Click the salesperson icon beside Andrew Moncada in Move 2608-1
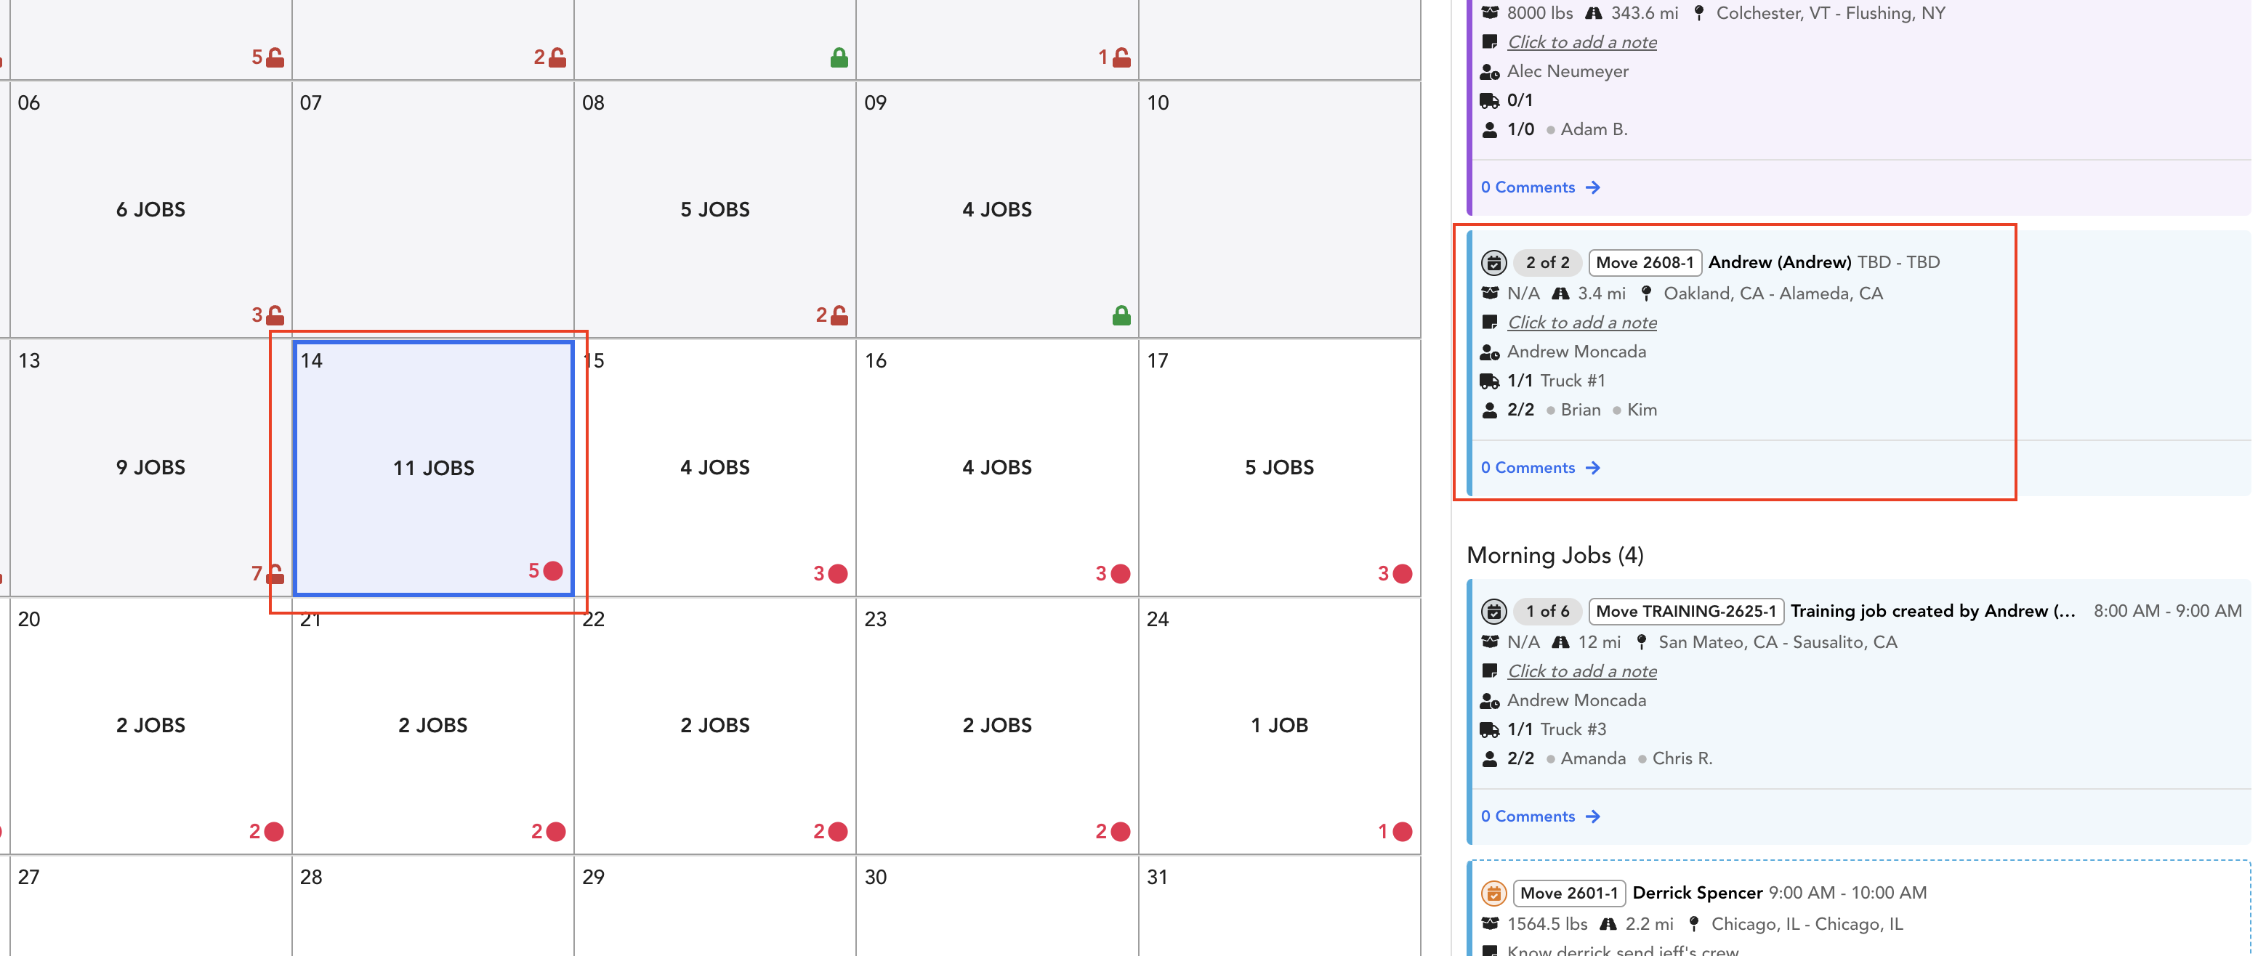This screenshot has height=956, width=2266. [1489, 352]
